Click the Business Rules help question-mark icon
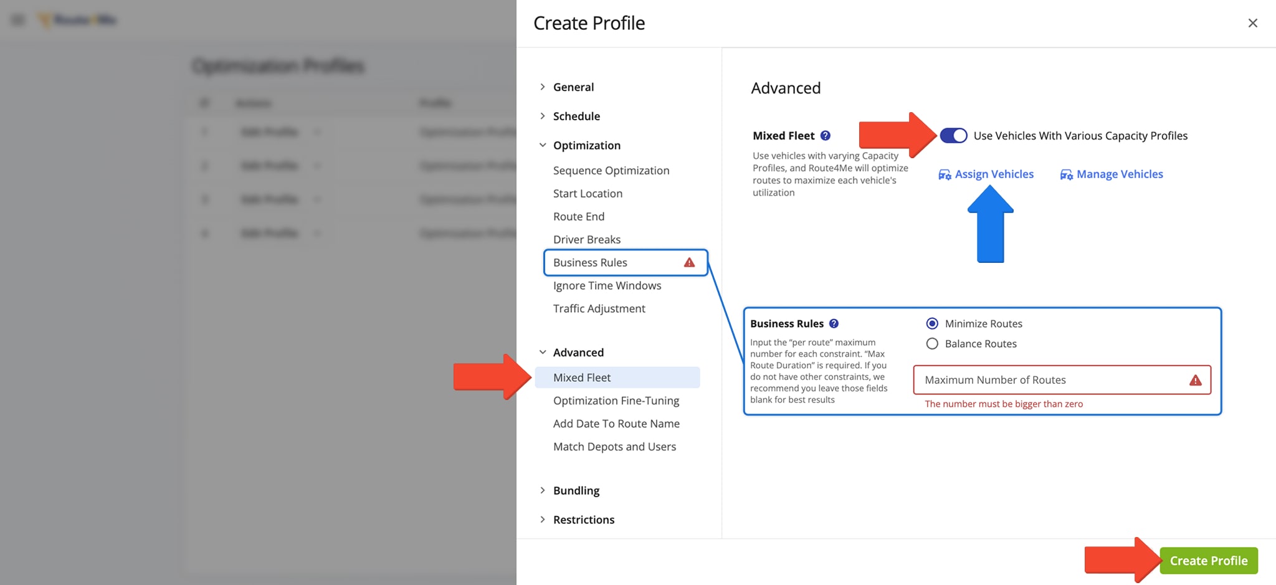Image resolution: width=1276 pixels, height=585 pixels. [x=834, y=323]
